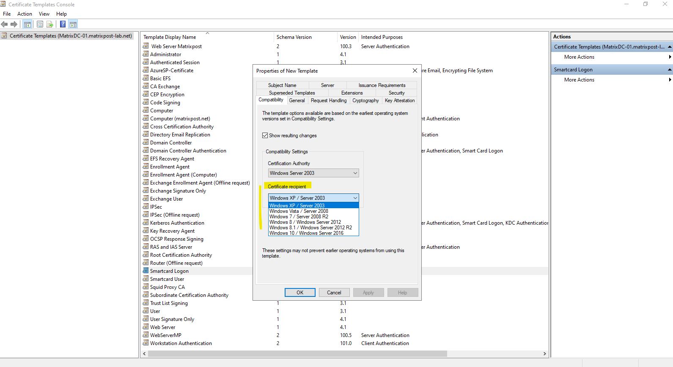Select highlighted Windows XP / Server 2003 option
This screenshot has width=673, height=367.
(313, 206)
